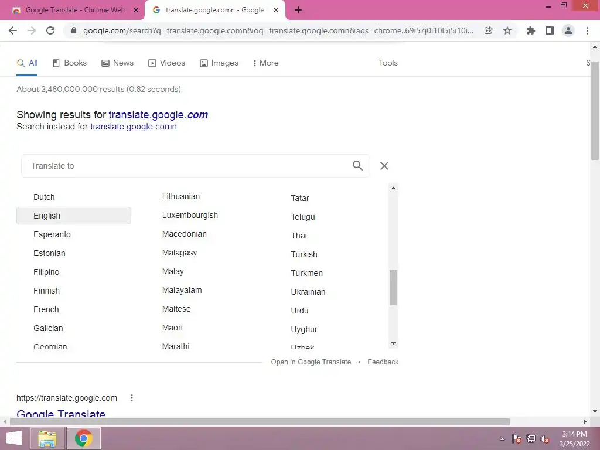
Task: Open the Chrome profile avatar
Action: 568,30
